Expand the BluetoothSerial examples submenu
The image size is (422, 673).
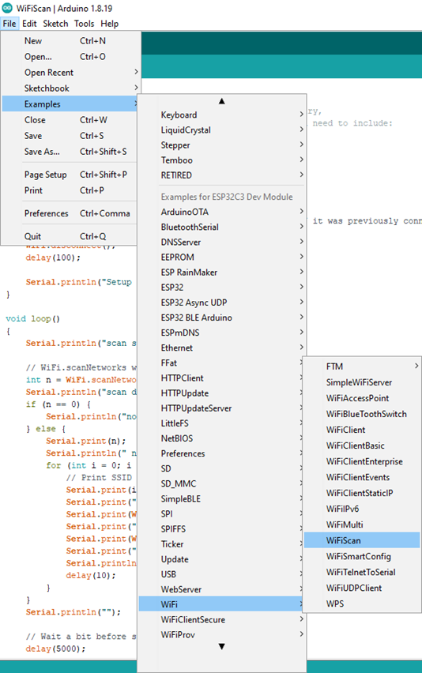221,227
